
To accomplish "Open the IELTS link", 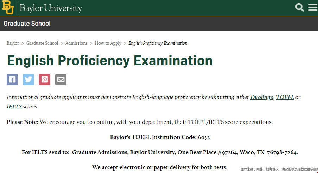I will [15, 107].
